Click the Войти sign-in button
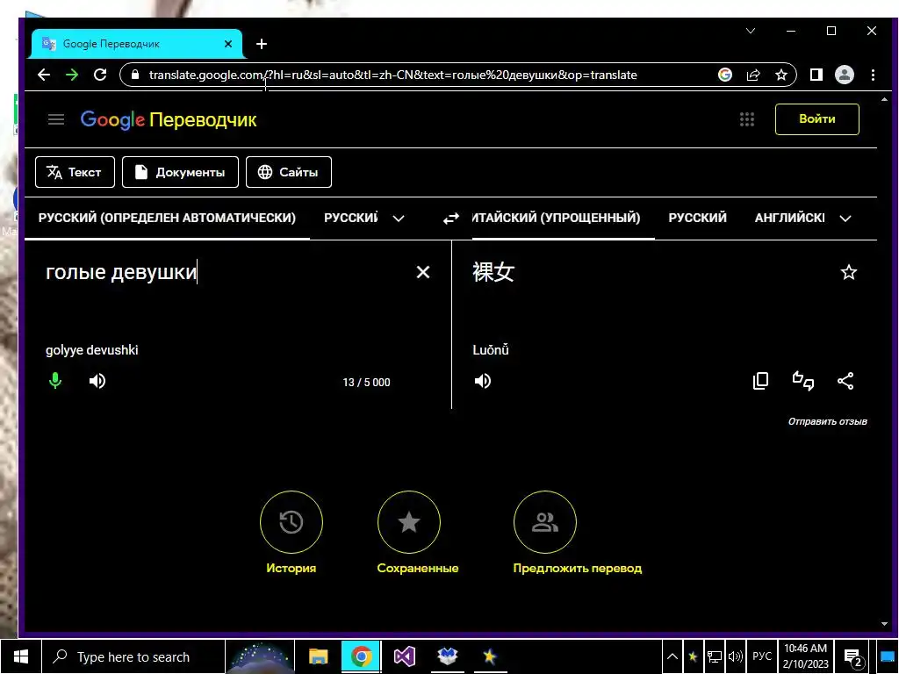This screenshot has height=674, width=899. pyautogui.click(x=816, y=119)
